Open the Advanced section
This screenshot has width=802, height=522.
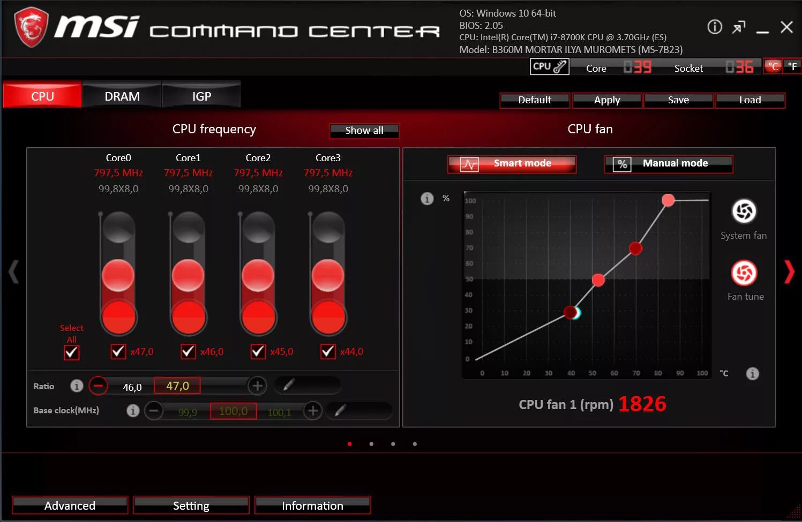coord(70,505)
